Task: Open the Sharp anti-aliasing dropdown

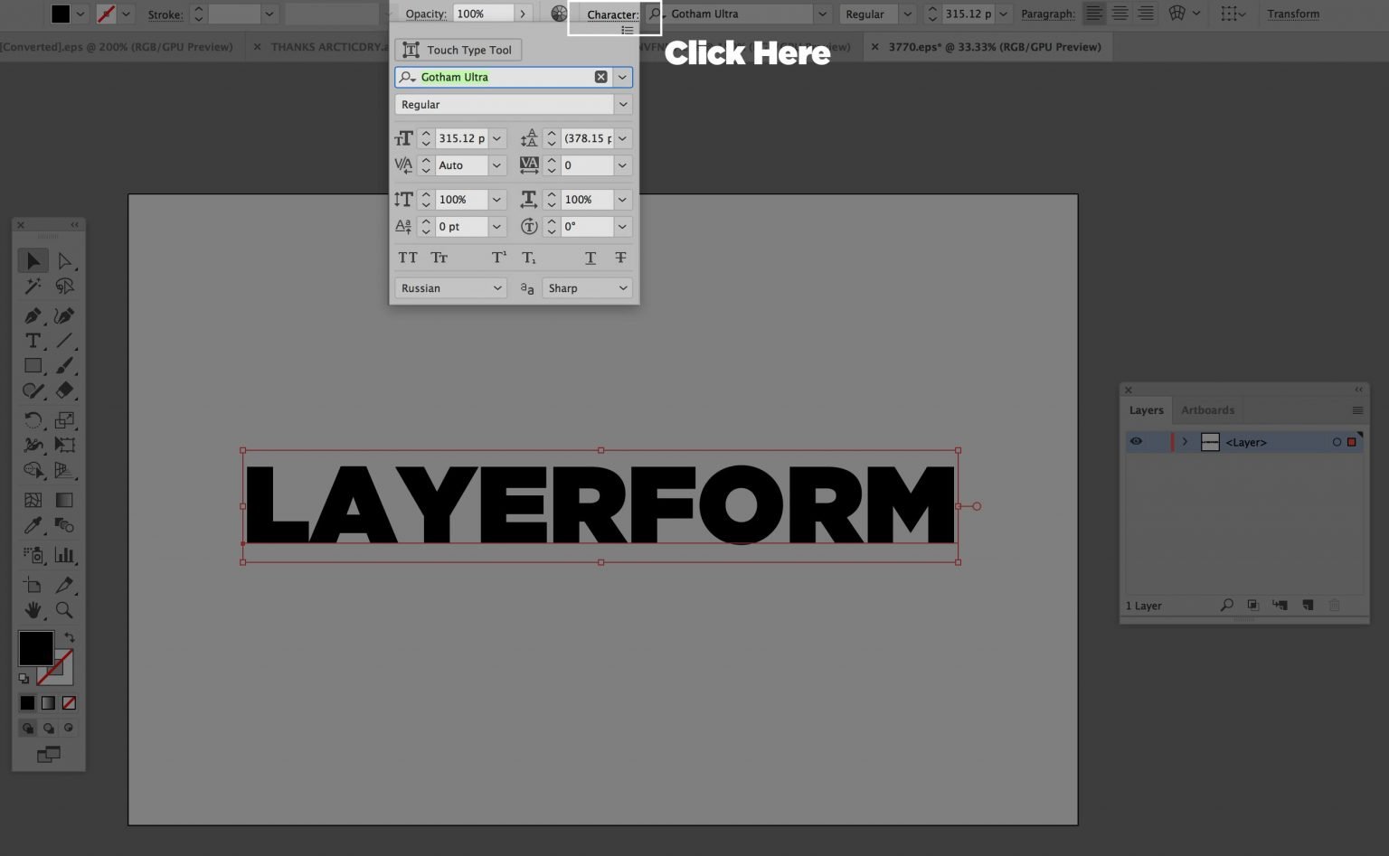Action: point(587,288)
